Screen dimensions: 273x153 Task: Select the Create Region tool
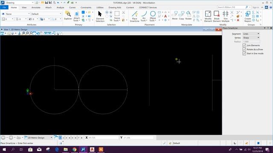(247, 17)
